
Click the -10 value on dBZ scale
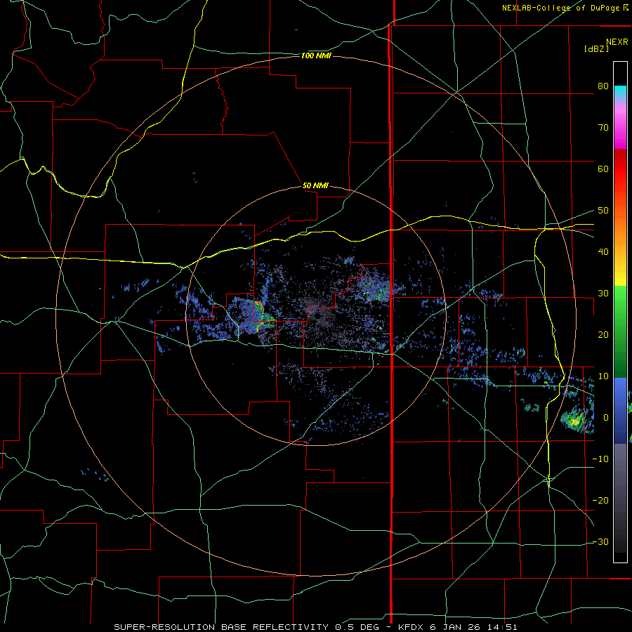click(600, 459)
